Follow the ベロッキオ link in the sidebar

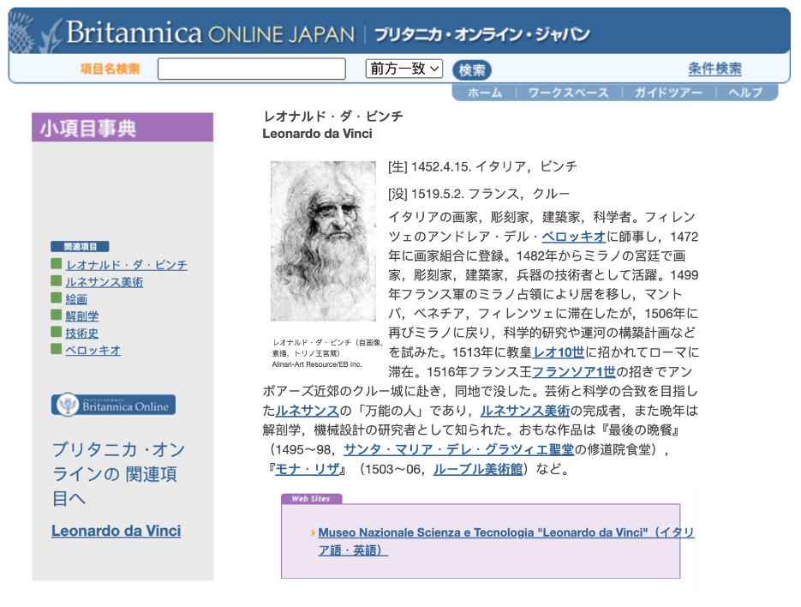(93, 350)
